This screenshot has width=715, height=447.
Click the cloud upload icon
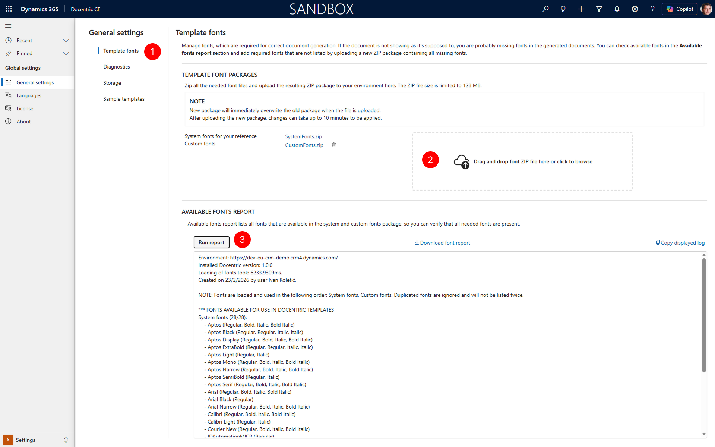pos(462,162)
